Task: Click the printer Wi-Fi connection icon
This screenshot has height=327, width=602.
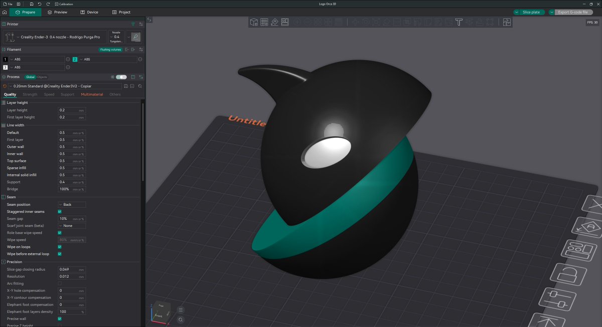Action: 133,24
